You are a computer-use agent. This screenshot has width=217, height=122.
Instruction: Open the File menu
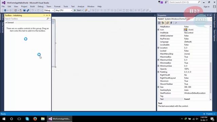tap(3, 6)
